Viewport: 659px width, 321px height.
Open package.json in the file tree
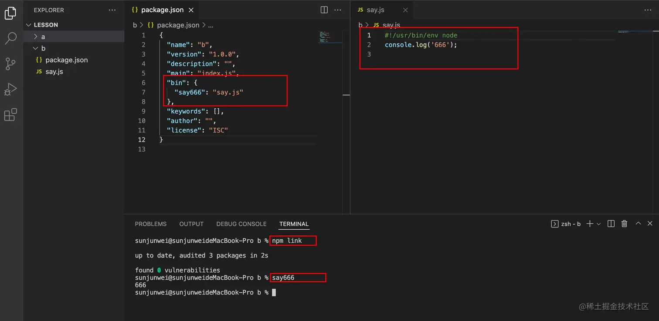pyautogui.click(x=66, y=60)
